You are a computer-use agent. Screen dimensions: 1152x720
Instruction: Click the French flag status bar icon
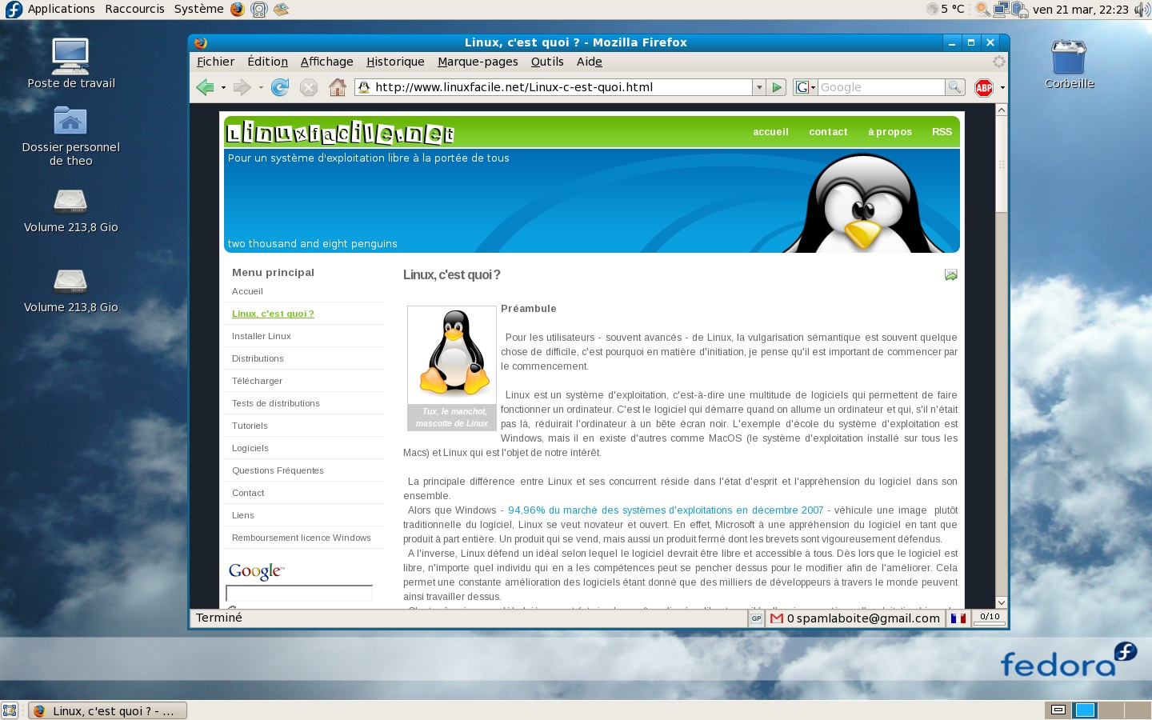958,618
